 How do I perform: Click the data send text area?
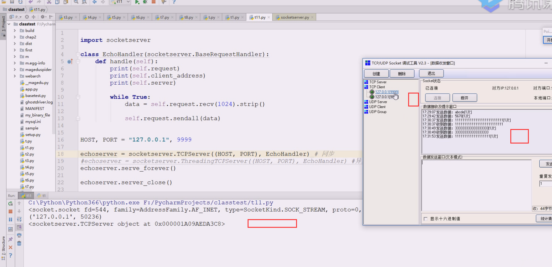[x=476, y=185]
